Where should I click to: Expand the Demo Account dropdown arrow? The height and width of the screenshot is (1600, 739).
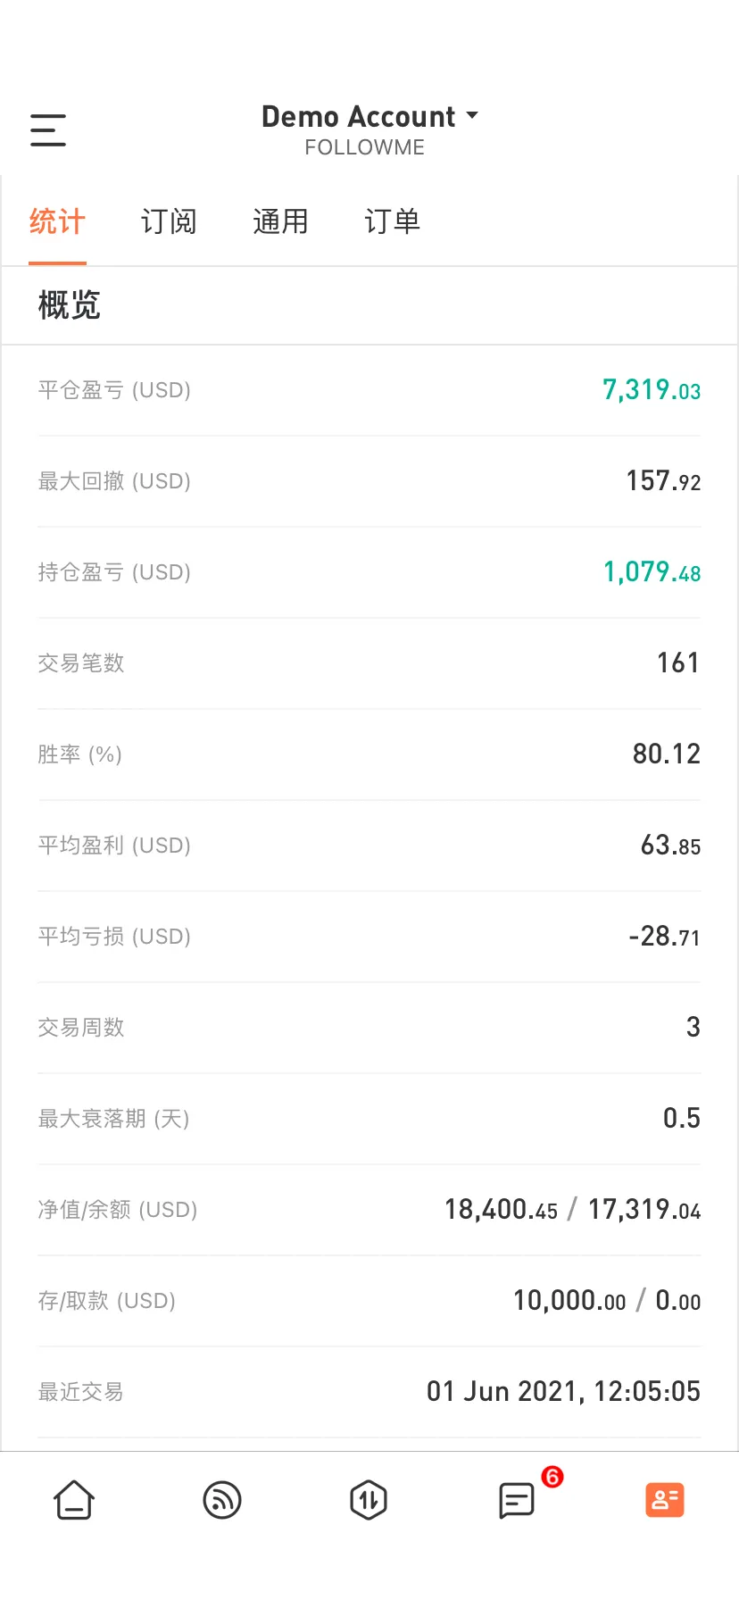(472, 116)
